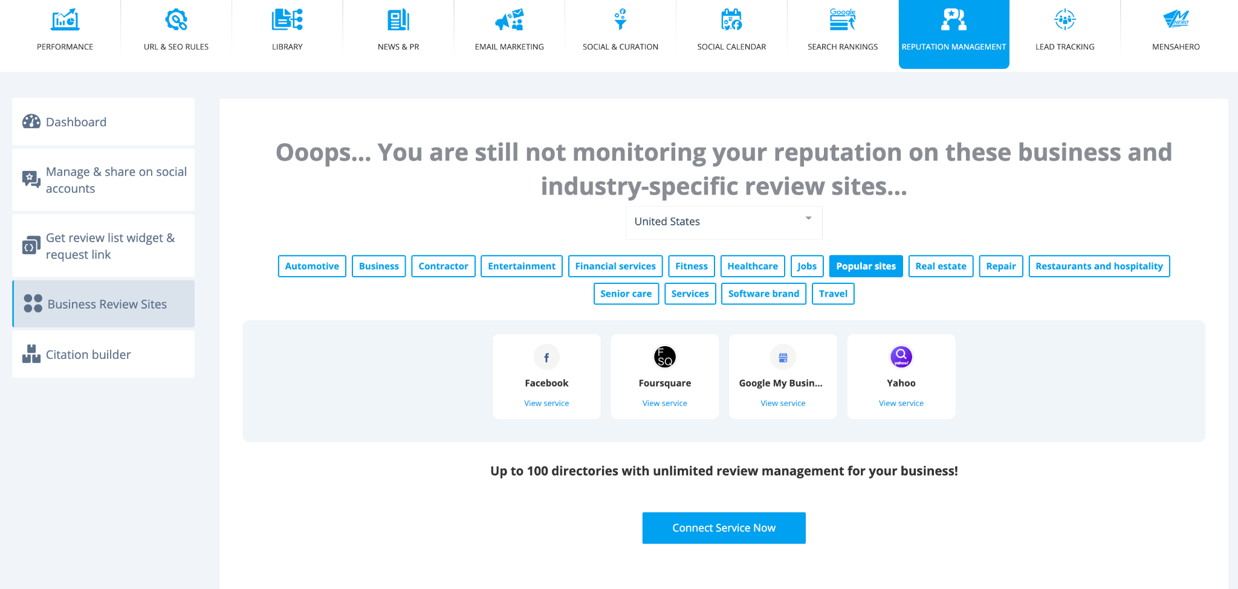The image size is (1238, 589).
Task: Click the URL & SEO Rules icon
Action: [176, 20]
